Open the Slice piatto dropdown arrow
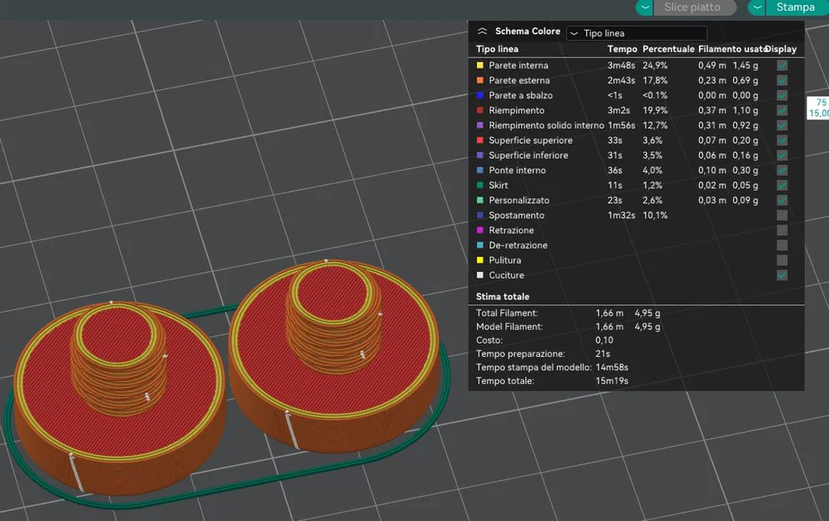 tap(645, 8)
